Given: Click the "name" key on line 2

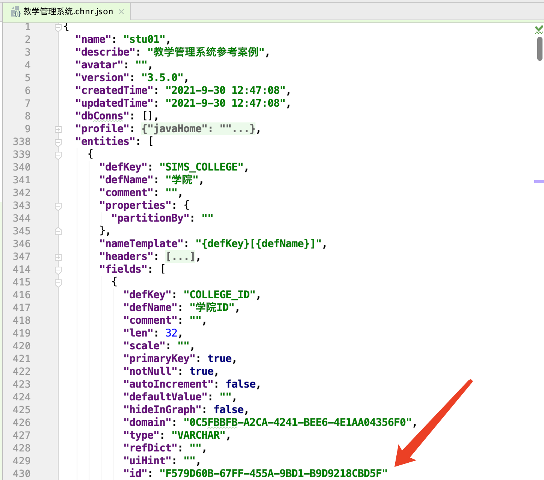Looking at the screenshot, I should coord(93,39).
